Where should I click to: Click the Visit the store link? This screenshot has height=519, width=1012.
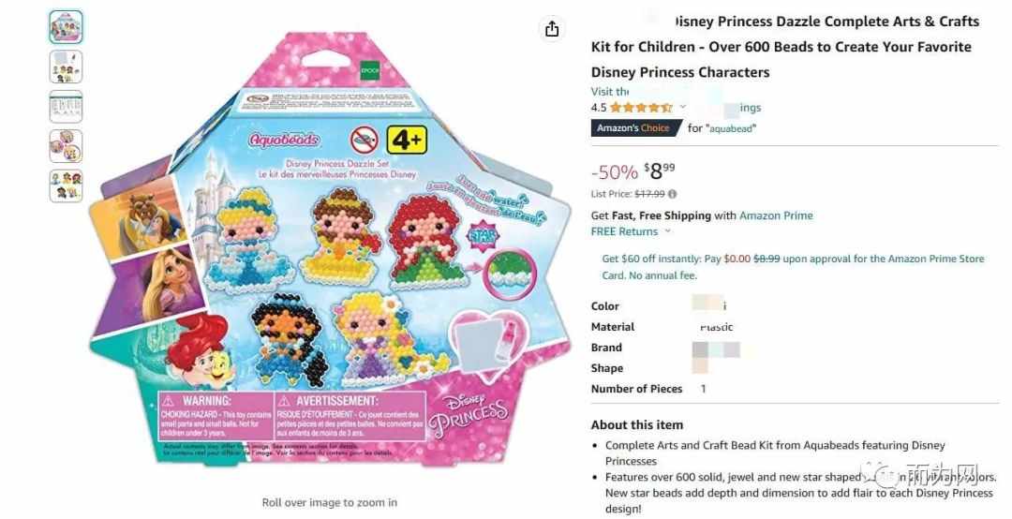coord(610,92)
